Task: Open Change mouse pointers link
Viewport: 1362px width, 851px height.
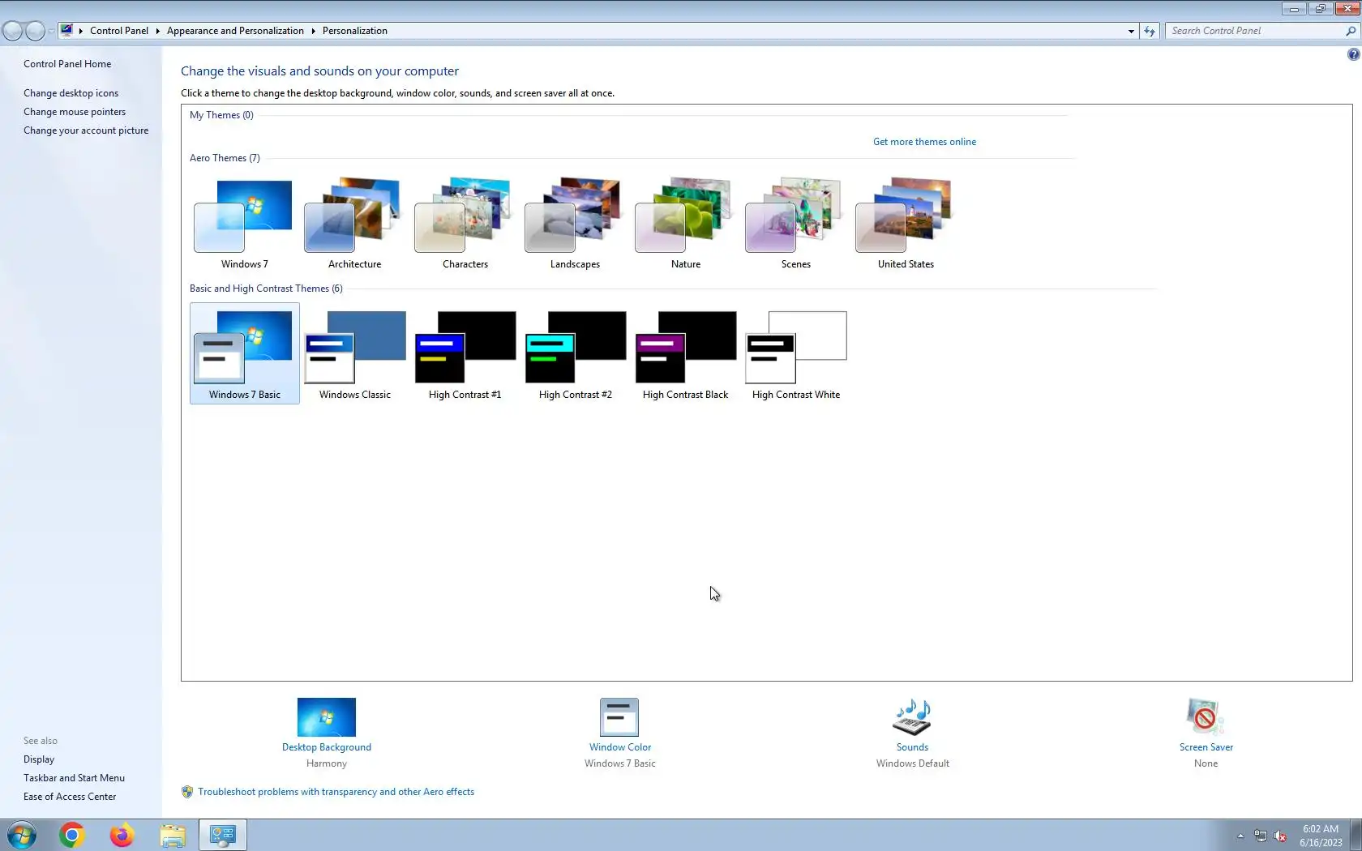Action: click(75, 112)
